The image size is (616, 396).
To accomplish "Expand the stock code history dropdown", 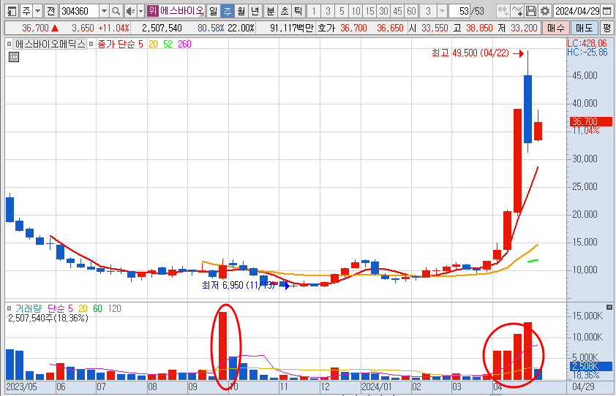I will click(x=104, y=11).
